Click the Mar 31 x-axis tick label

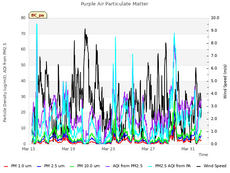188,149
